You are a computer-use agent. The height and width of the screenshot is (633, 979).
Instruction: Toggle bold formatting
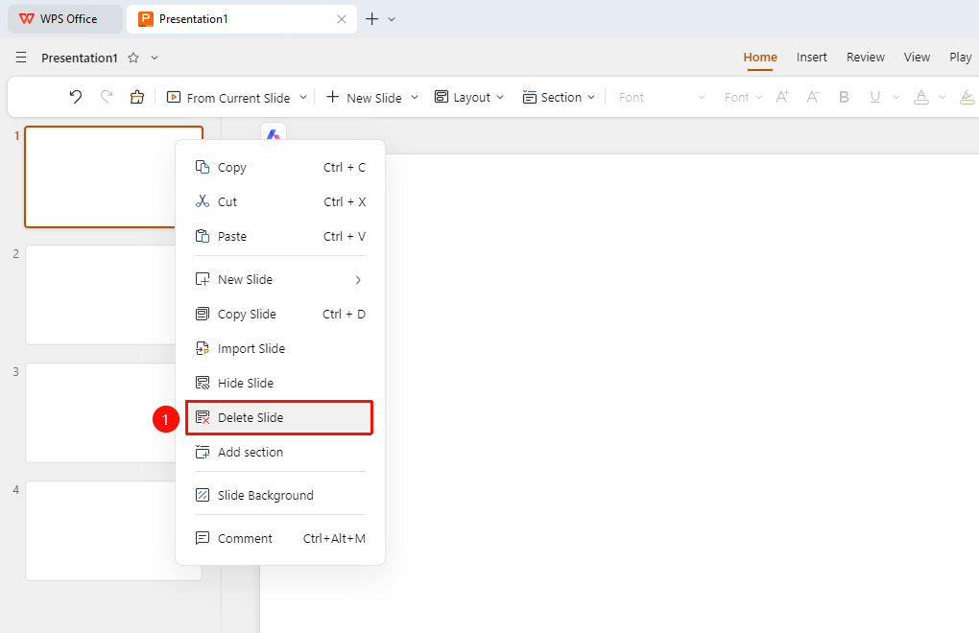[844, 97]
